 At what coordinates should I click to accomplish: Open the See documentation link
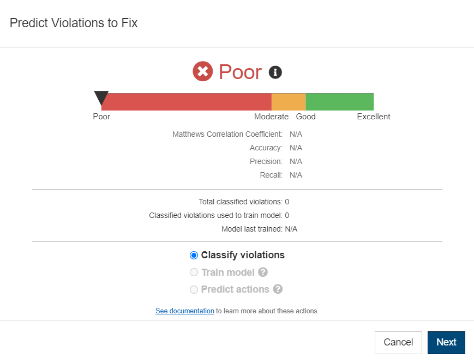pos(185,311)
